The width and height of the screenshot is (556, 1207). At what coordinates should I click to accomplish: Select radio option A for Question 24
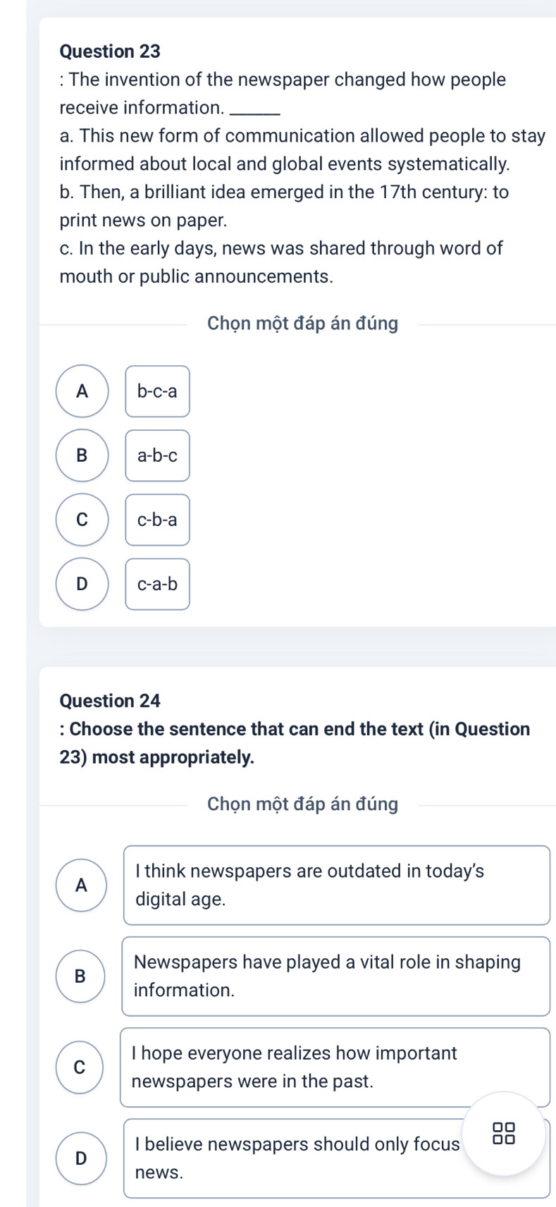click(x=82, y=885)
